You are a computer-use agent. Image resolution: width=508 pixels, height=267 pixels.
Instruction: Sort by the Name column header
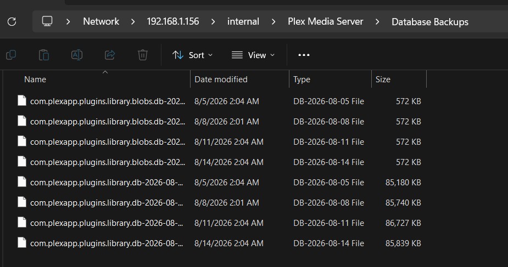35,79
